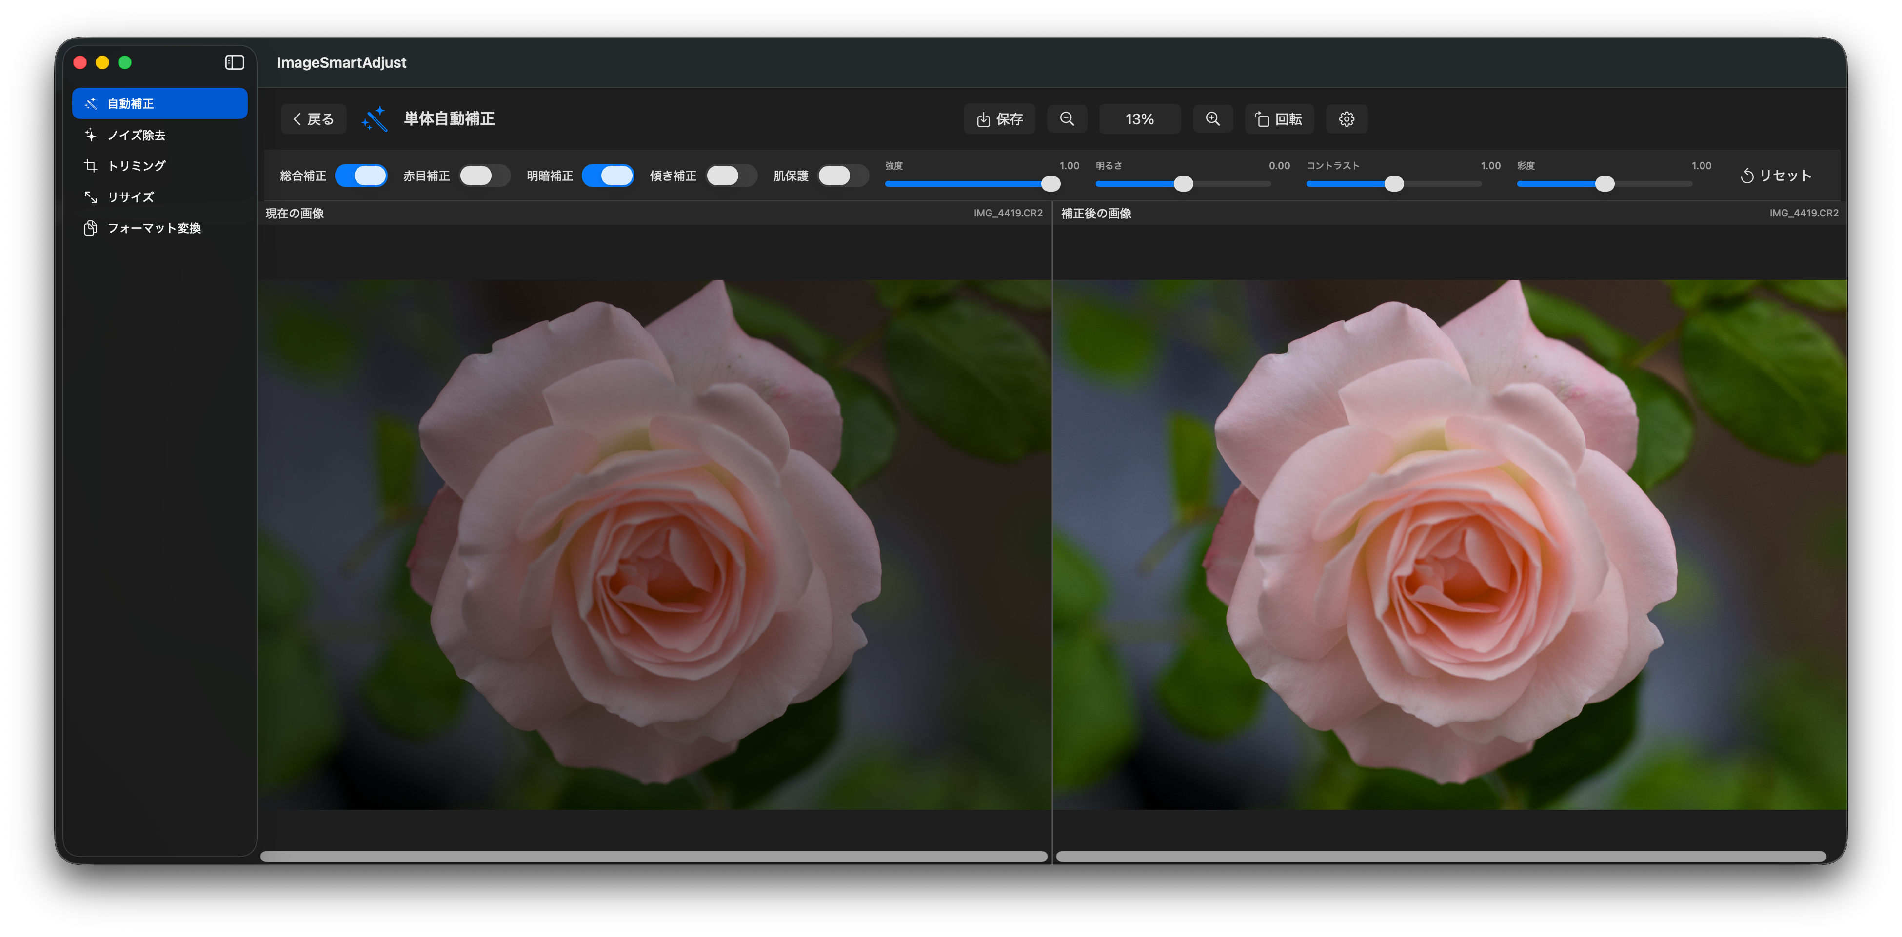Go back using the 戻る button
The height and width of the screenshot is (937, 1902).
(313, 119)
